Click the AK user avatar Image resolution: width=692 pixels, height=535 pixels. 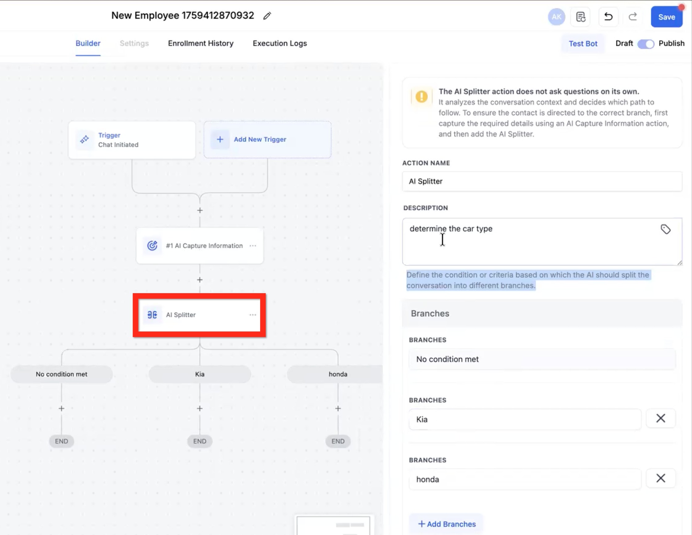pyautogui.click(x=556, y=17)
